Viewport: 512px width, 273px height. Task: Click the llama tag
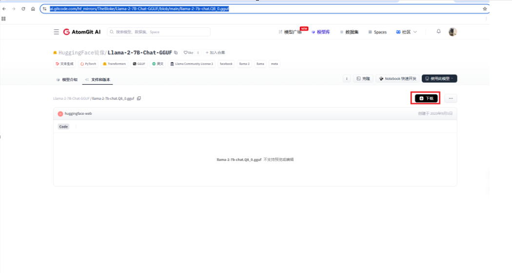tap(260, 64)
